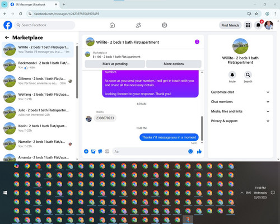Open the Copilot icon in taskbar

click(16, 166)
